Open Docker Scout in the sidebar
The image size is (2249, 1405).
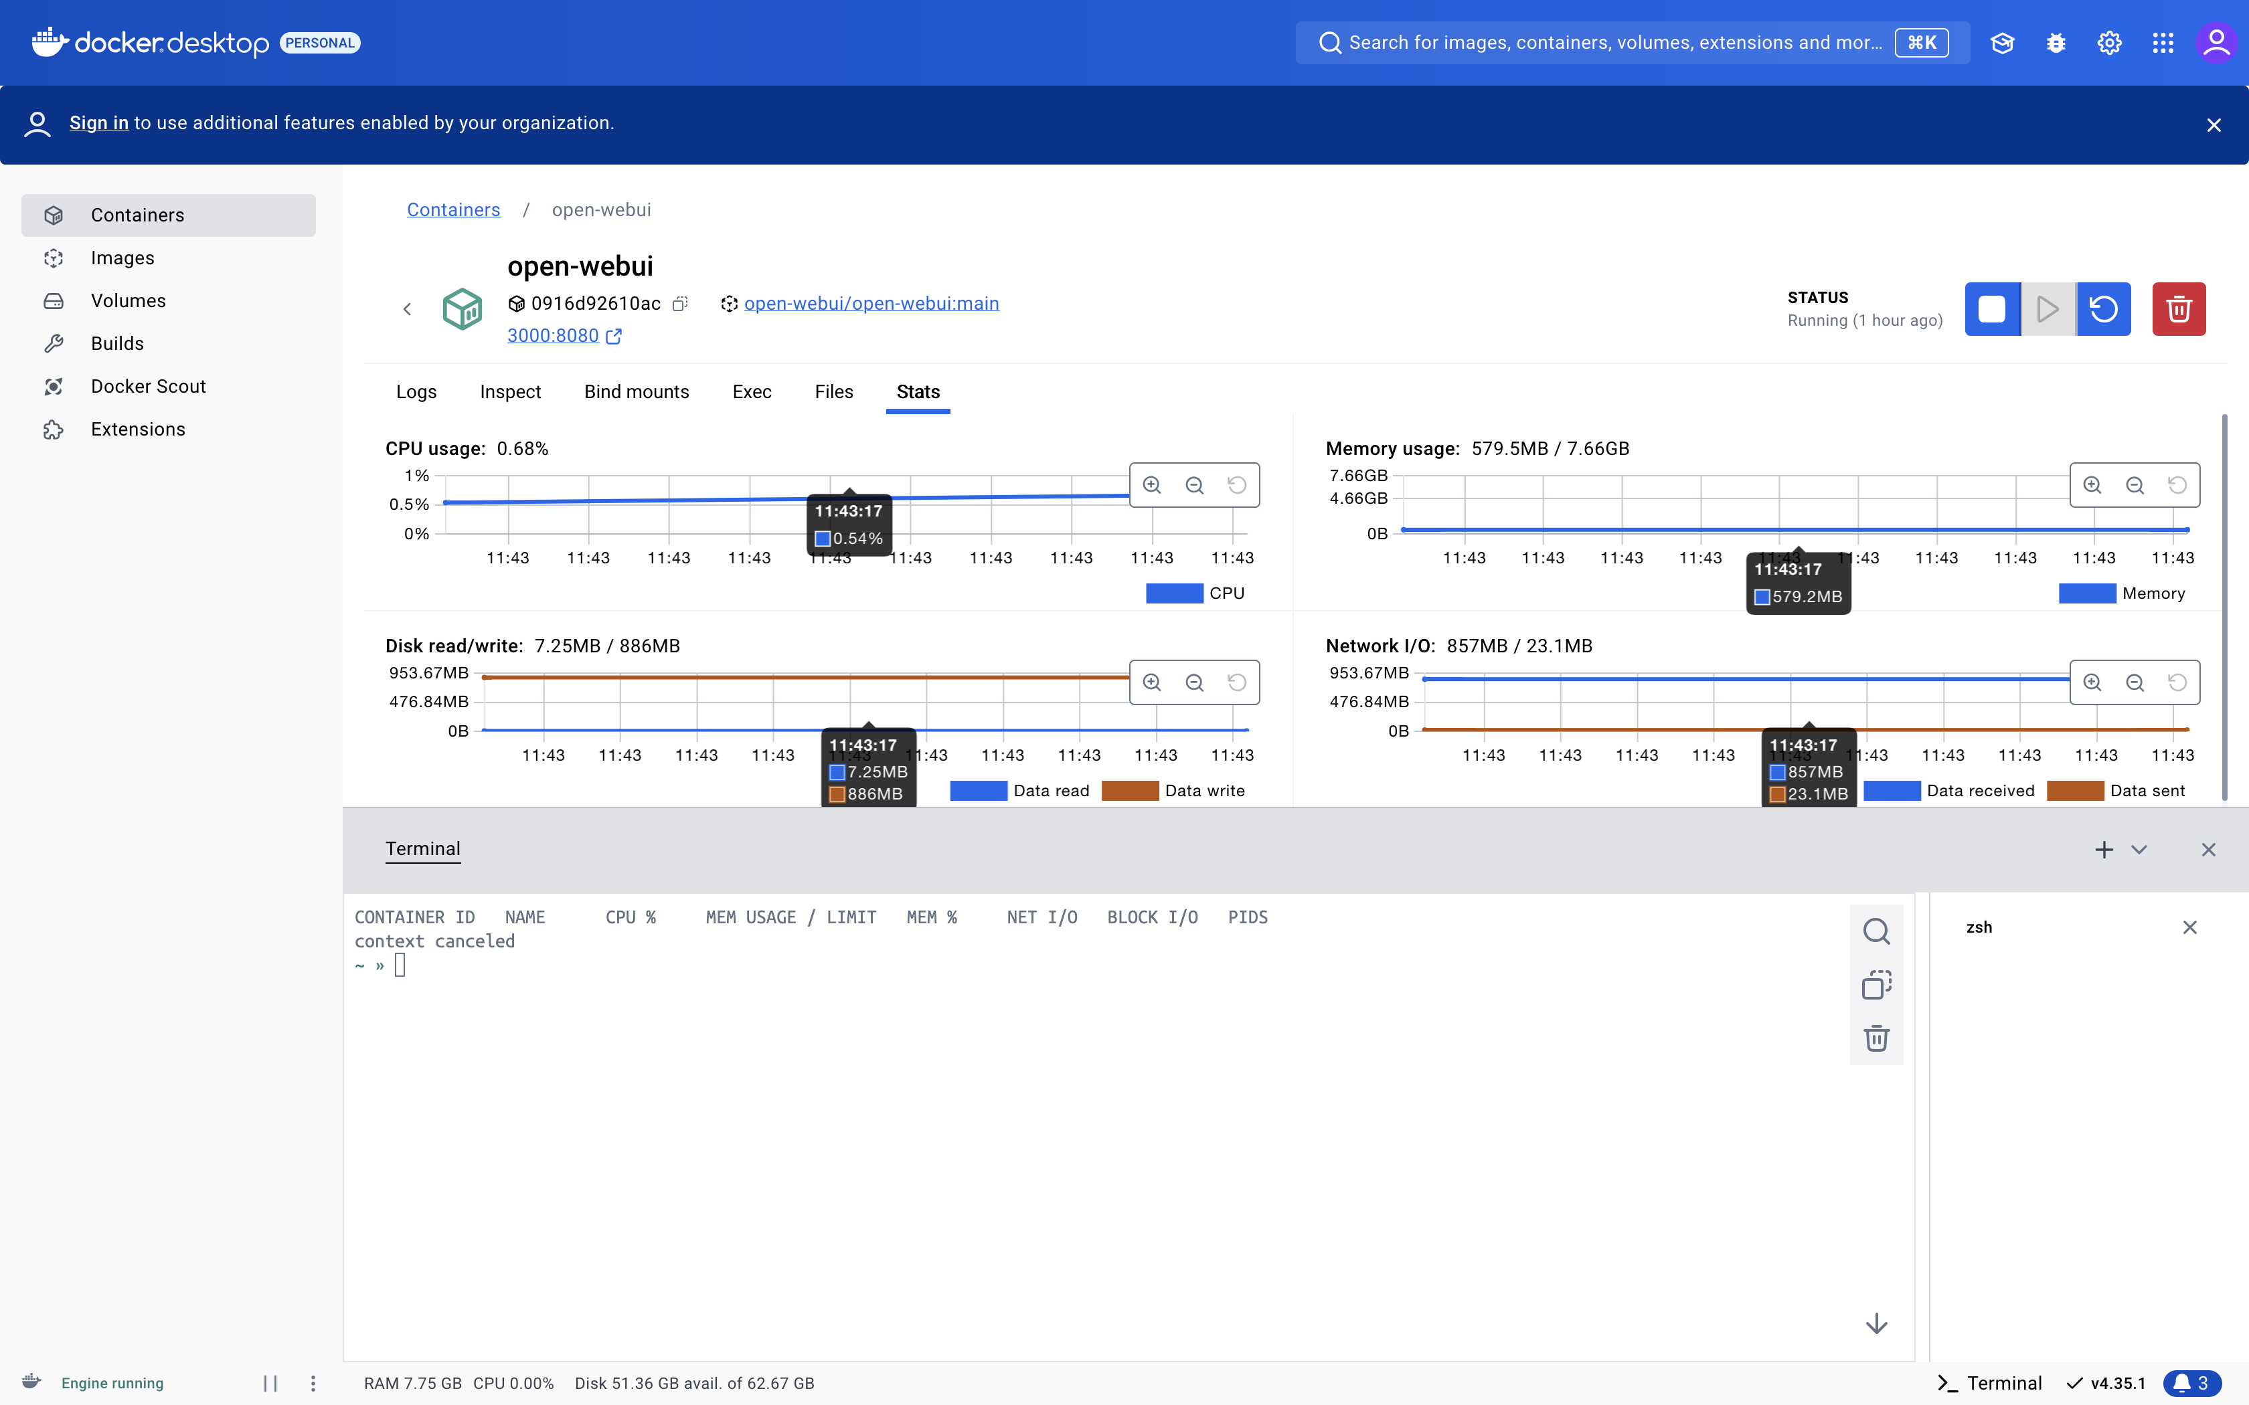(x=168, y=387)
